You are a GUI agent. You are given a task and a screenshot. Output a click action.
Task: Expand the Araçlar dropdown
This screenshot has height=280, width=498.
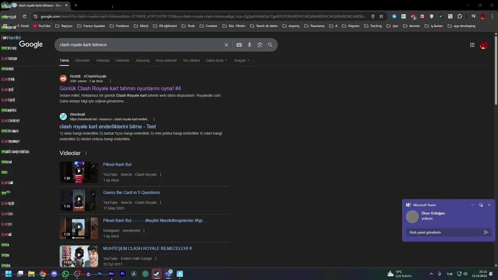(x=242, y=61)
